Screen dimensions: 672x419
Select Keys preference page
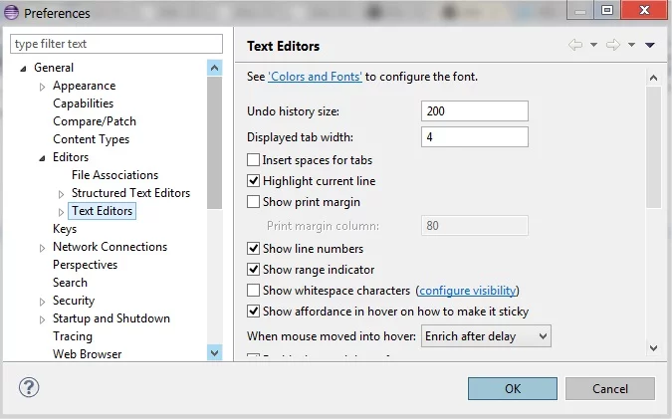click(65, 229)
